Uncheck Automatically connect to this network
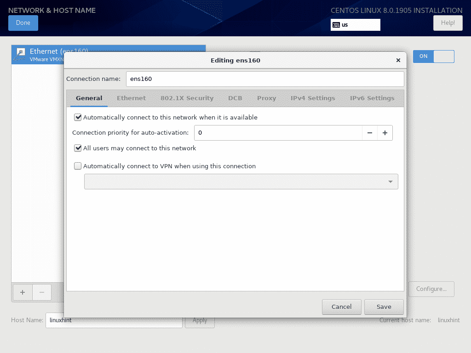 tap(78, 118)
